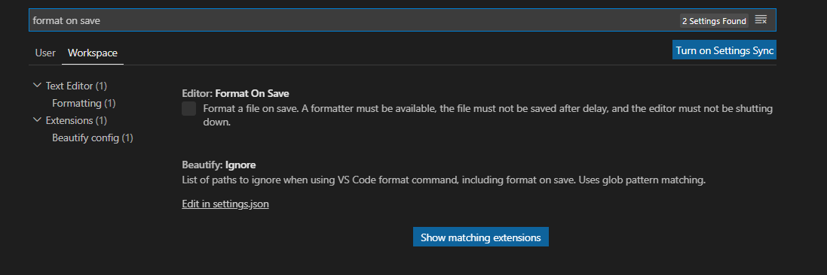Click the Beautify: Ignore setting title
Screen dimensions: 827x275
(219, 165)
